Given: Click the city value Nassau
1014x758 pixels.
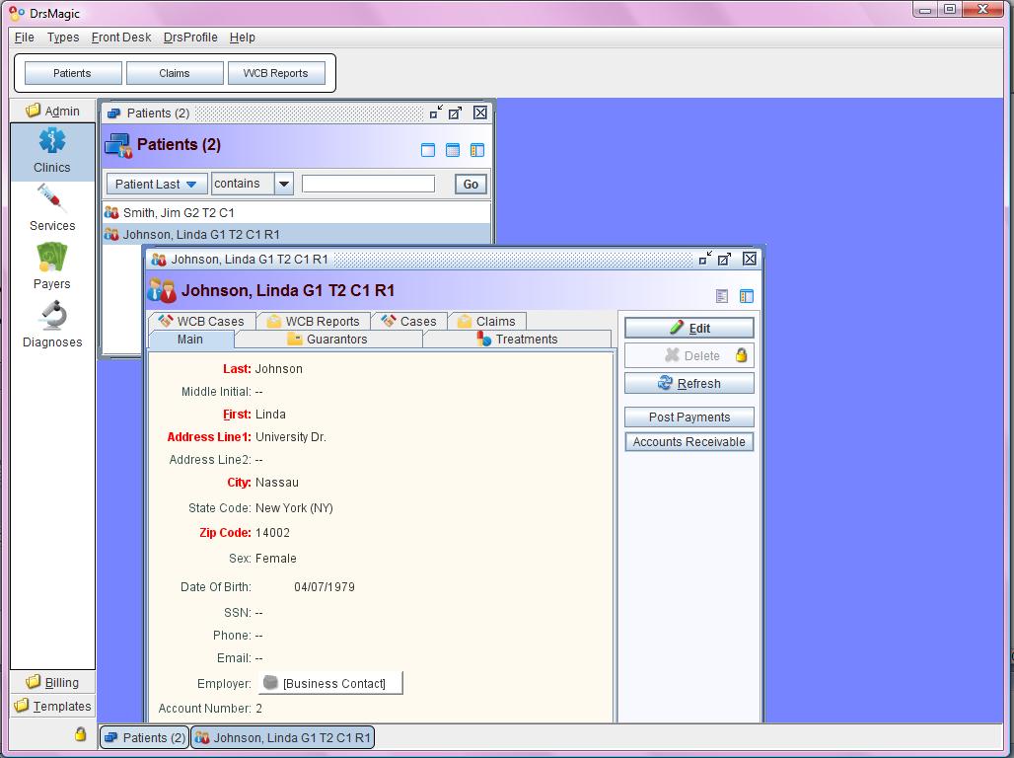Looking at the screenshot, I should pyautogui.click(x=277, y=483).
